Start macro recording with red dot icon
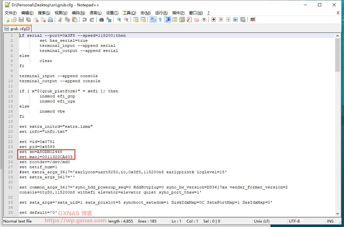The width and height of the screenshot is (344, 227). 214,20
